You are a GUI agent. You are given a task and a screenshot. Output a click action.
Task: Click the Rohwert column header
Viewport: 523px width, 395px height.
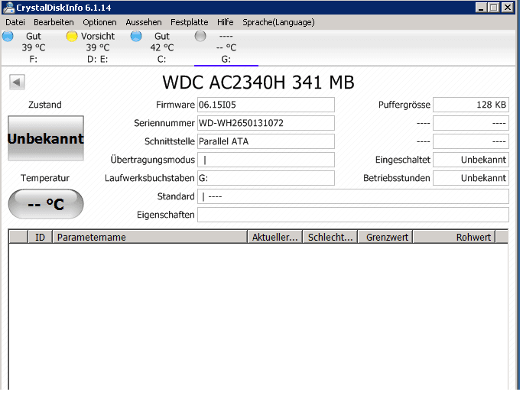(454, 237)
